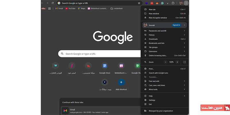
Task: Expand the Tab groups submenu
Action: point(164,47)
